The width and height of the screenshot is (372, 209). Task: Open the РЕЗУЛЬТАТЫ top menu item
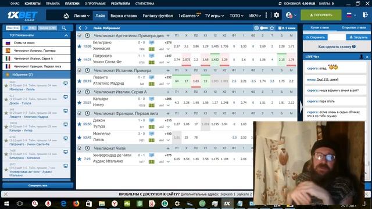coord(120,3)
